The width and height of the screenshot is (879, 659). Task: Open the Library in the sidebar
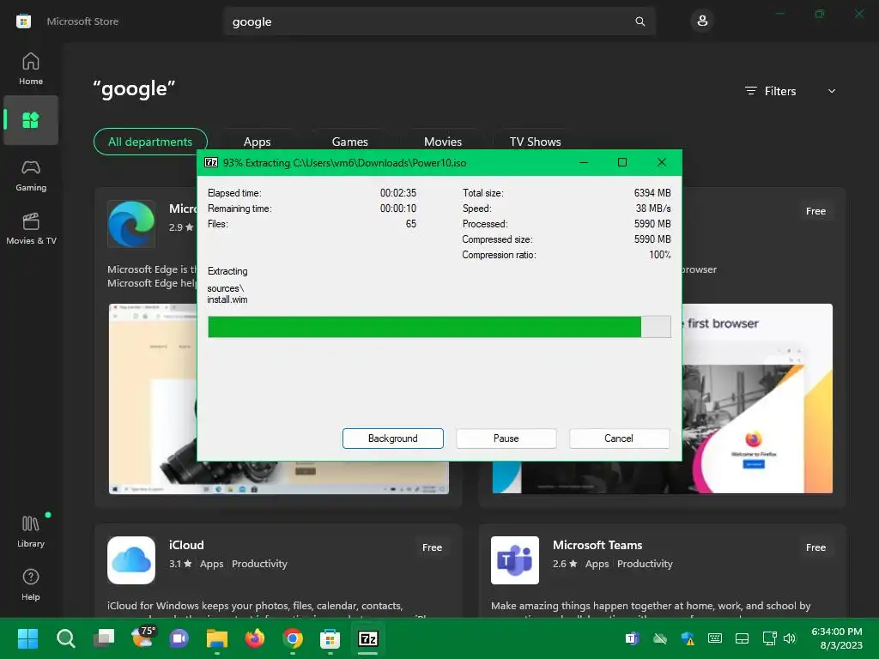pyautogui.click(x=31, y=531)
